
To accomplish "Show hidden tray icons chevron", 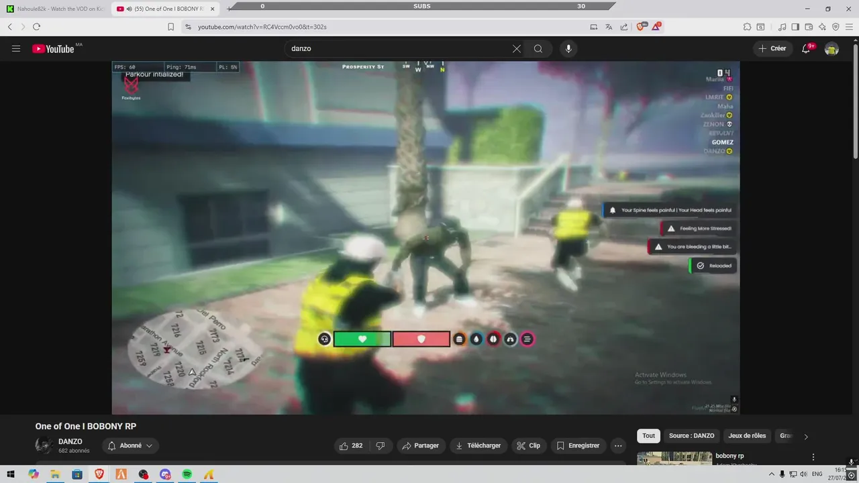I will pos(771,474).
